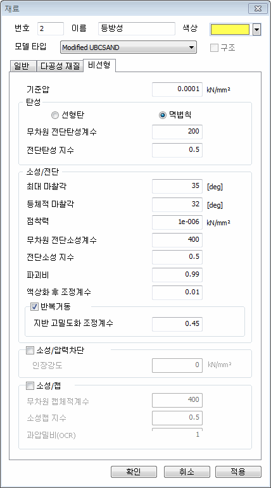Click the 취소 button
The width and height of the screenshot is (271, 488).
187,472
